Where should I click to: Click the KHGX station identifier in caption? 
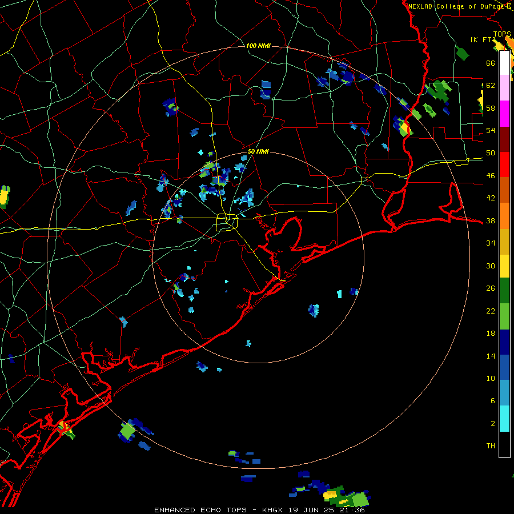coord(274,510)
